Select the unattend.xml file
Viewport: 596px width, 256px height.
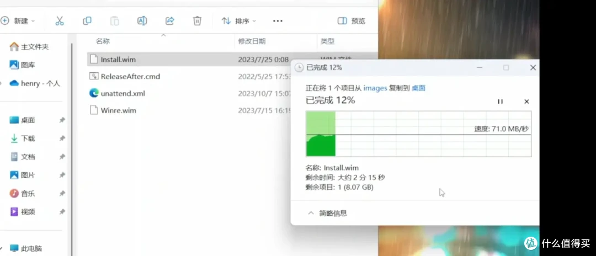click(123, 93)
